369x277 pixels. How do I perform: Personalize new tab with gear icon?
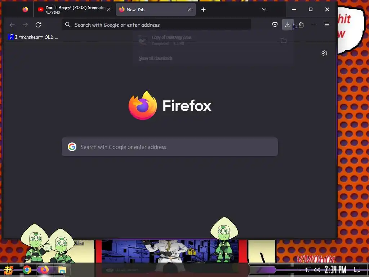point(324,53)
